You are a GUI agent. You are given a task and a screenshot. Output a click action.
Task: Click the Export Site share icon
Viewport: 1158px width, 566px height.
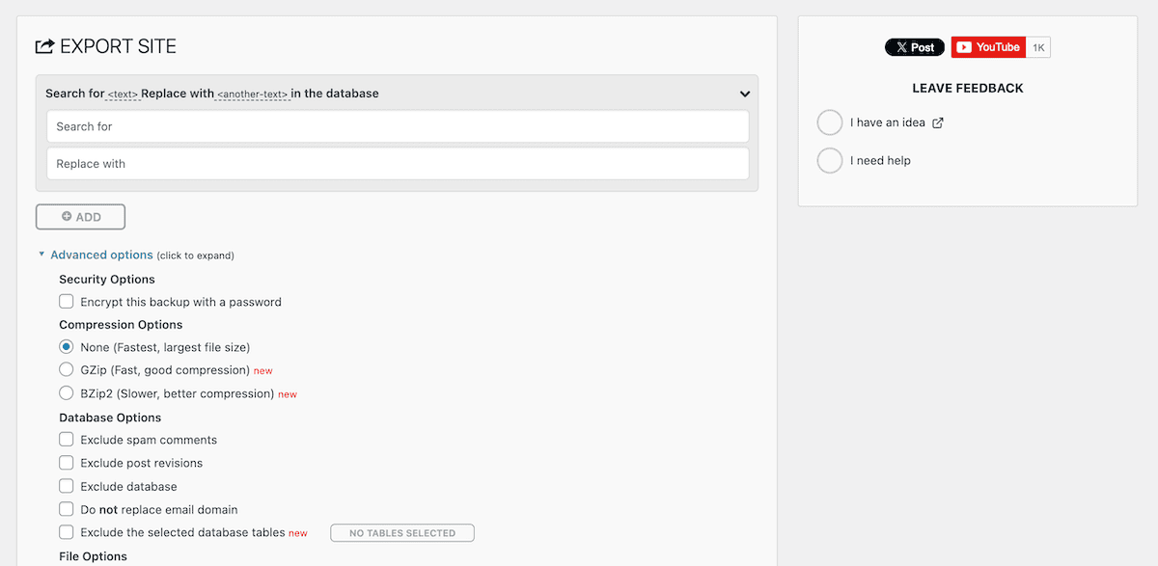(x=44, y=46)
